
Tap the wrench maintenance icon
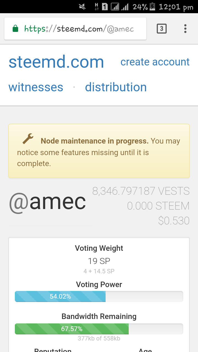(28, 139)
